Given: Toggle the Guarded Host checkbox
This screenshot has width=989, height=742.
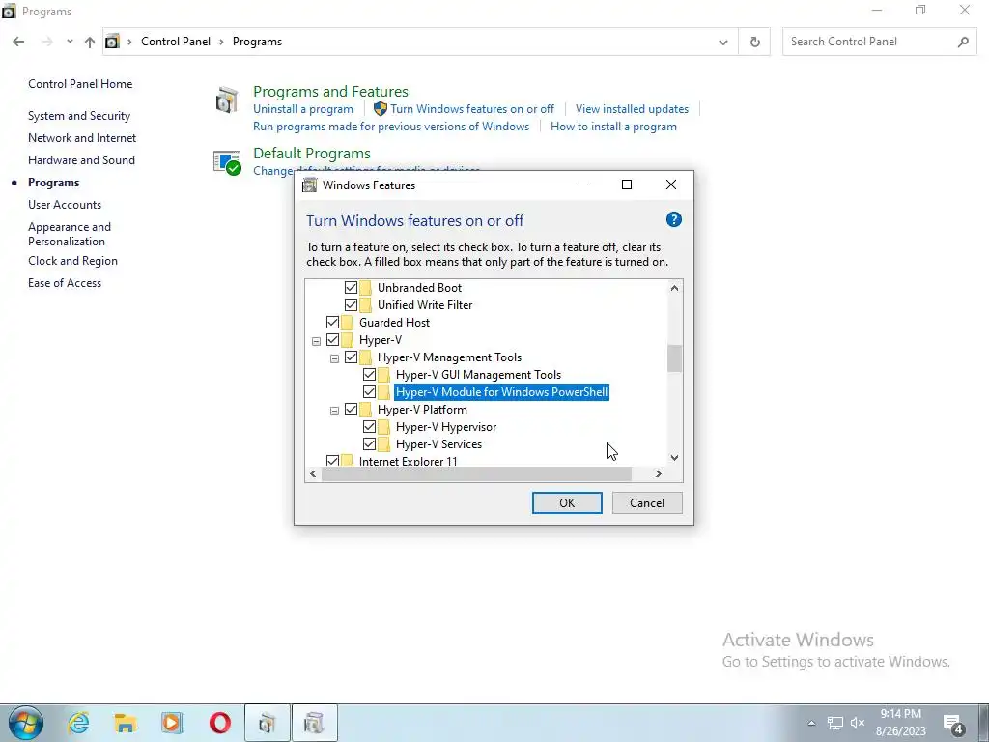Looking at the screenshot, I should pyautogui.click(x=332, y=323).
